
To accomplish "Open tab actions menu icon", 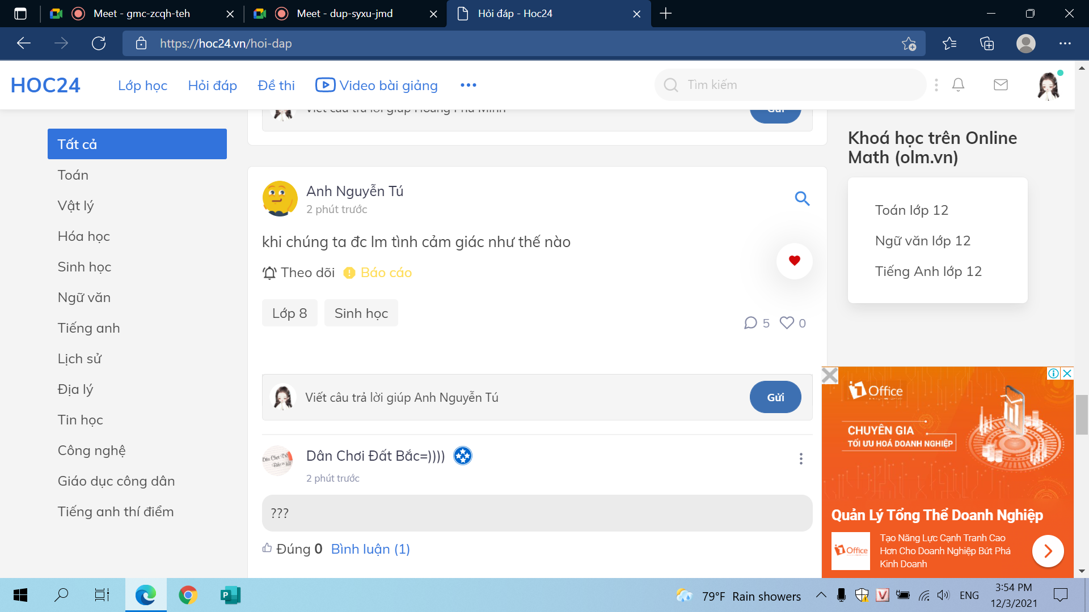I will pyautogui.click(x=20, y=14).
